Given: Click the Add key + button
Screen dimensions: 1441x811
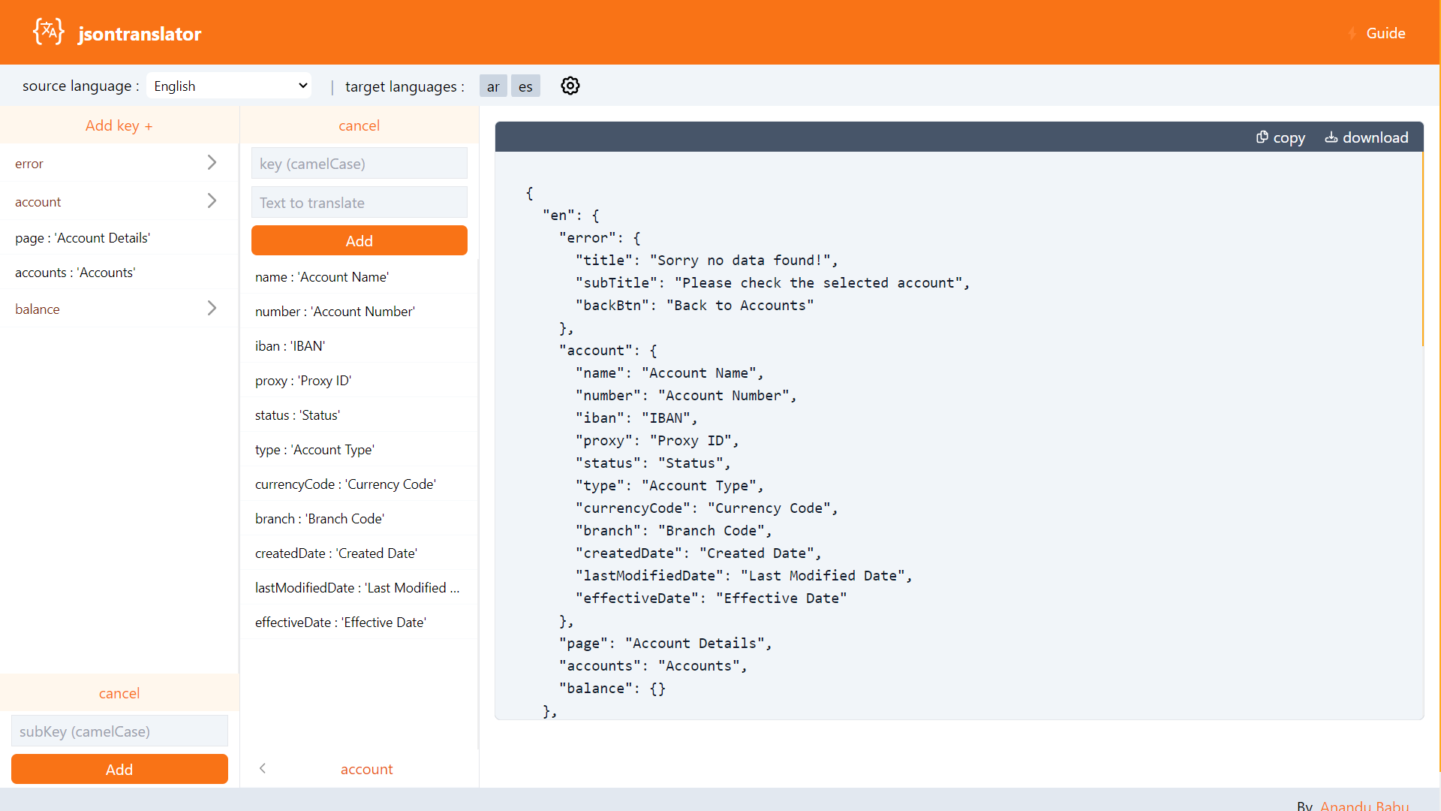Looking at the screenshot, I should pyautogui.click(x=119, y=125).
